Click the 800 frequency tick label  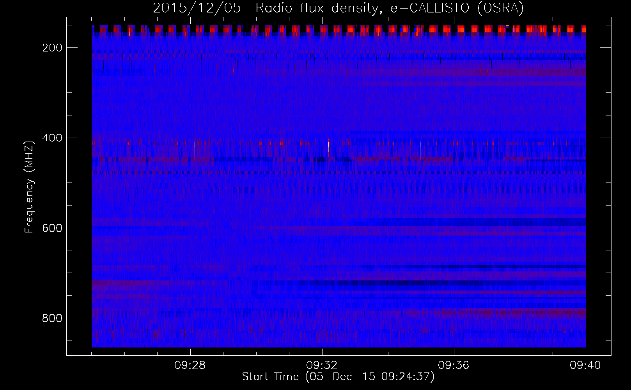pos(52,318)
